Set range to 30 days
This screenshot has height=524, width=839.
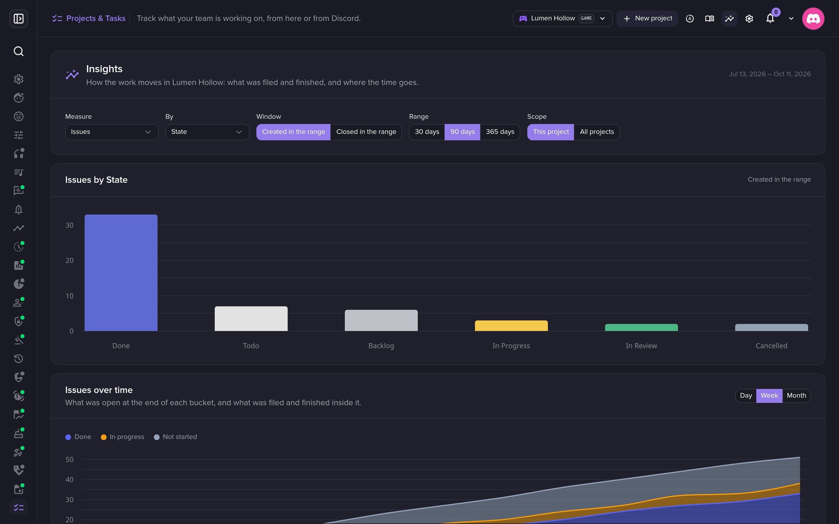point(427,132)
